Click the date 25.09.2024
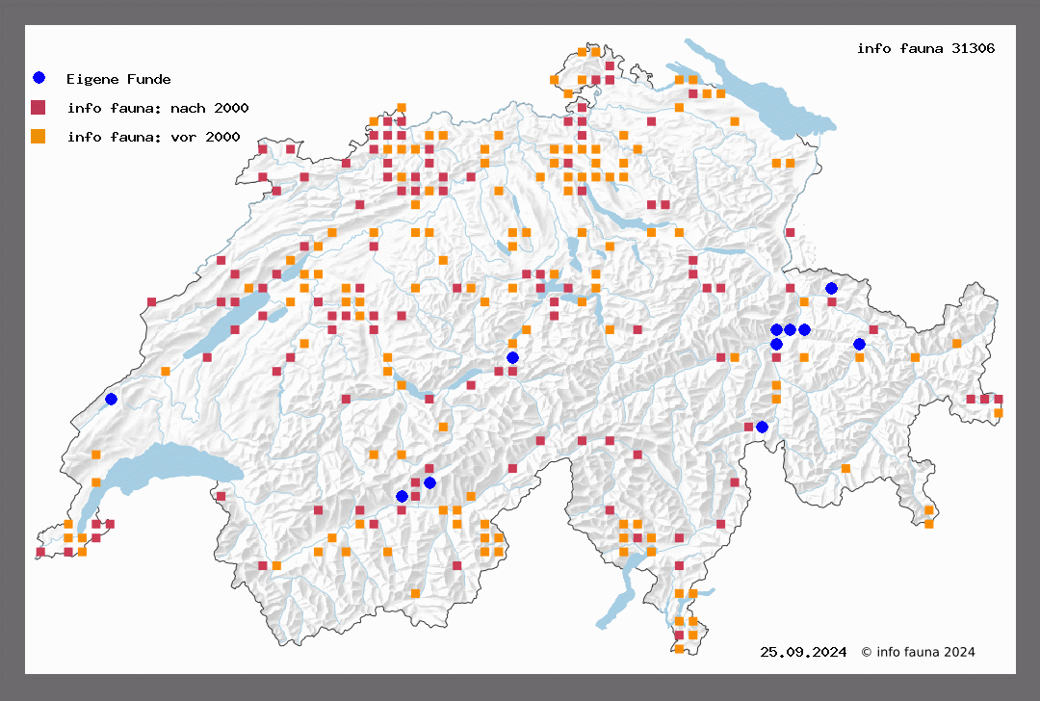Screen dimensions: 1040x701 [x=802, y=652]
